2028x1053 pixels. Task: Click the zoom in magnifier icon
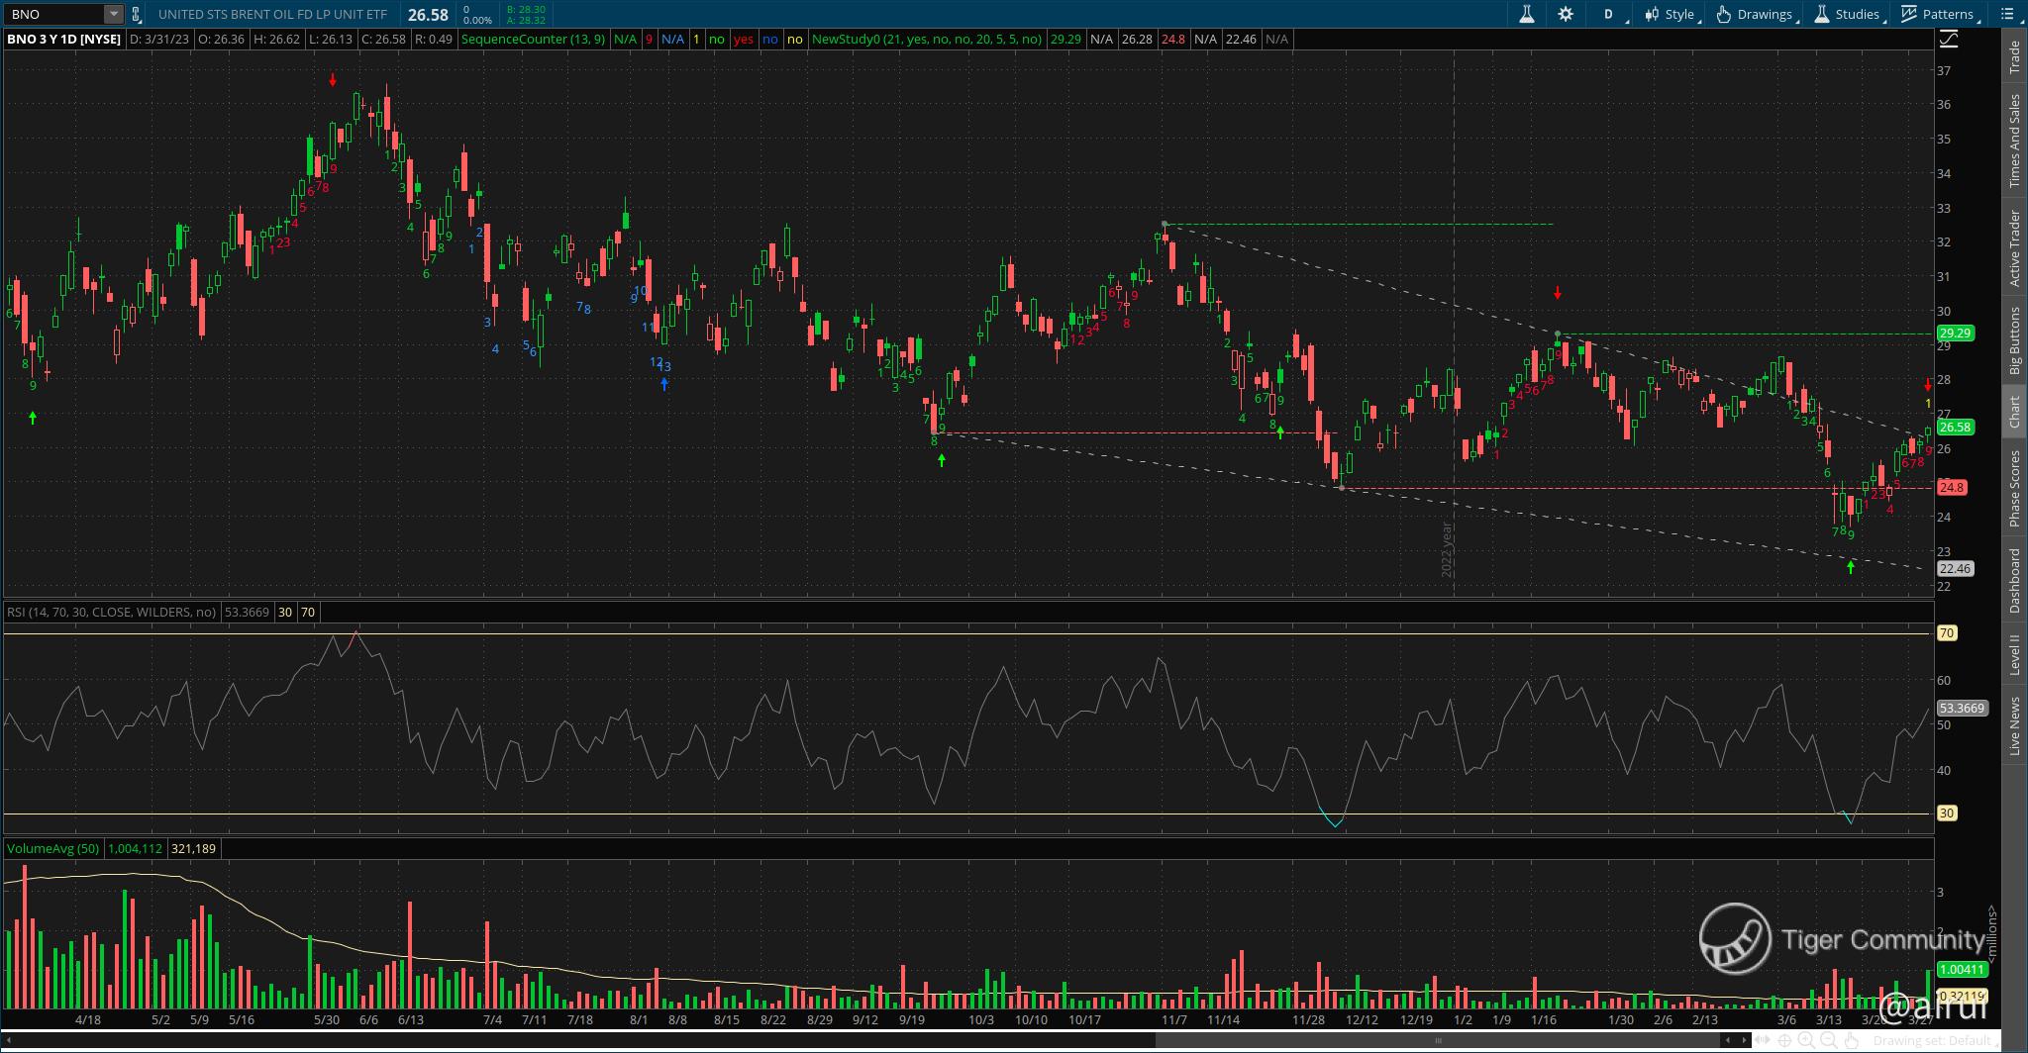[x=1806, y=1040]
